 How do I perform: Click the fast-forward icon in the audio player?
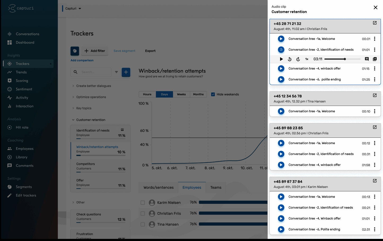pyautogui.click(x=298, y=59)
